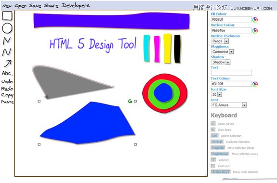Viewport: 277px width, 183px height.
Task: Click Copy in the left toolbar
Action: coord(7,95)
